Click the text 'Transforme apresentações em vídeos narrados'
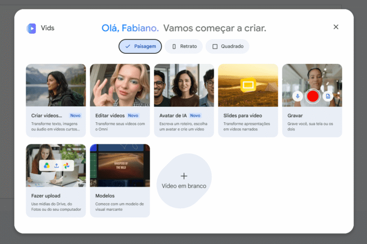The image size is (367, 244). (247, 126)
